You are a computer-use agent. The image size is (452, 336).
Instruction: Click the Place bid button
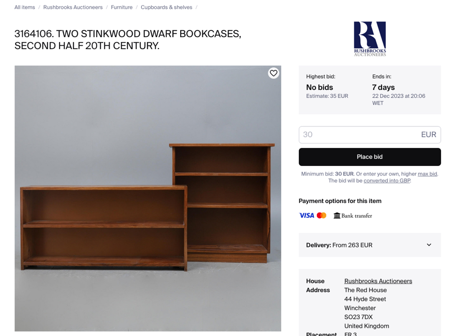(369, 157)
